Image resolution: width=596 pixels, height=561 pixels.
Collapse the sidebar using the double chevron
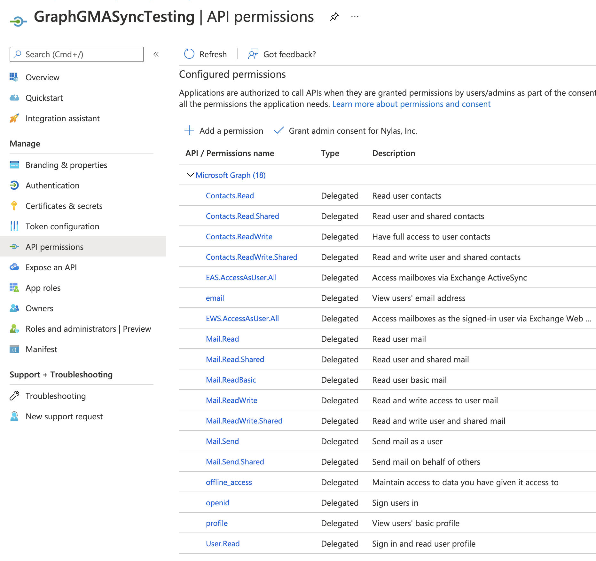(156, 54)
